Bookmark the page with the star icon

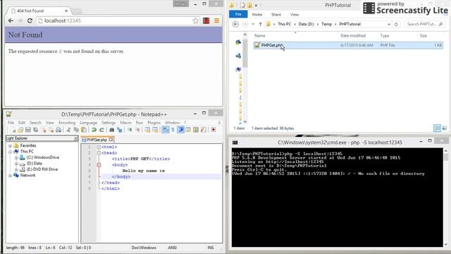[196, 20]
